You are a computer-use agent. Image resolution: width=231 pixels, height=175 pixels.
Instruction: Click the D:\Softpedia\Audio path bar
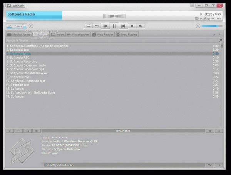(124, 165)
